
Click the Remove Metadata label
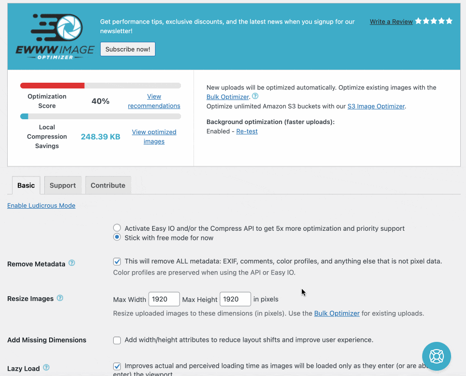coord(36,264)
